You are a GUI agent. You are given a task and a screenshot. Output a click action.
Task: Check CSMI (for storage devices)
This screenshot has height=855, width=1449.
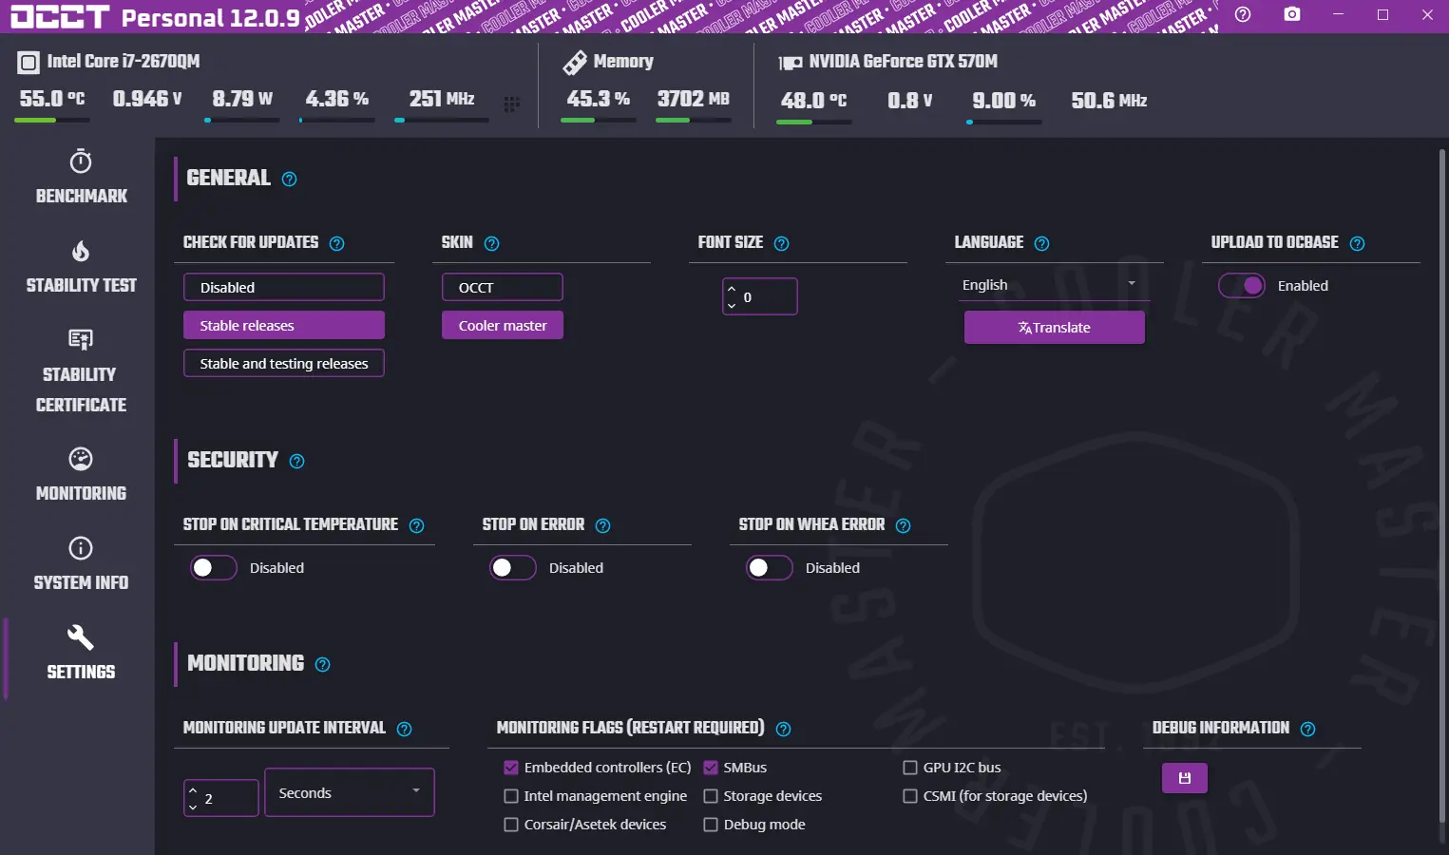910,796
